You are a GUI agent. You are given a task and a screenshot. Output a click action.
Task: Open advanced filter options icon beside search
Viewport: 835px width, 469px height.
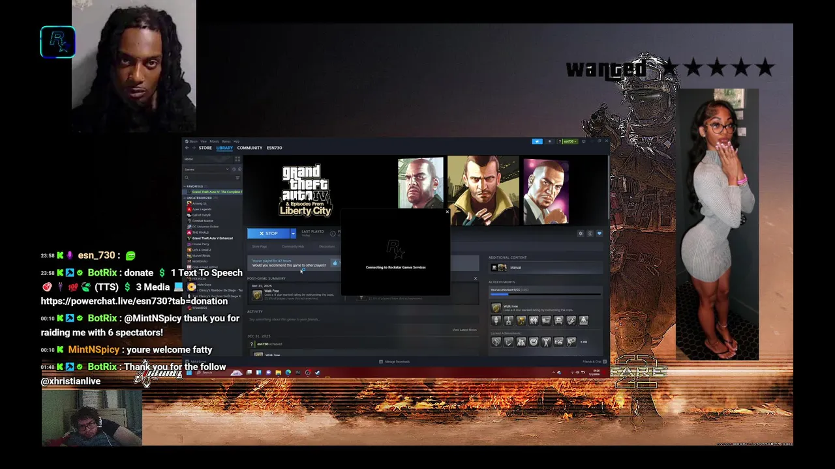[237, 178]
